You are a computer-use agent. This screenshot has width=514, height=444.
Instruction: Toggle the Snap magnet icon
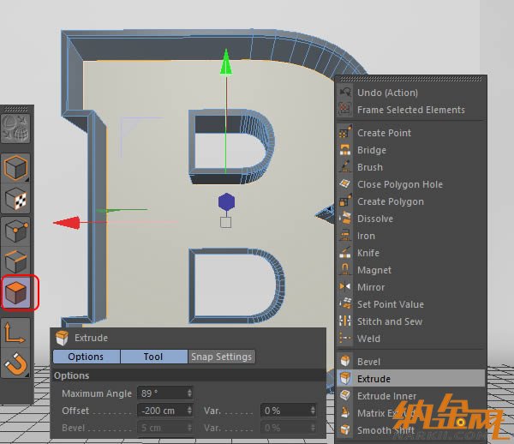(15, 363)
